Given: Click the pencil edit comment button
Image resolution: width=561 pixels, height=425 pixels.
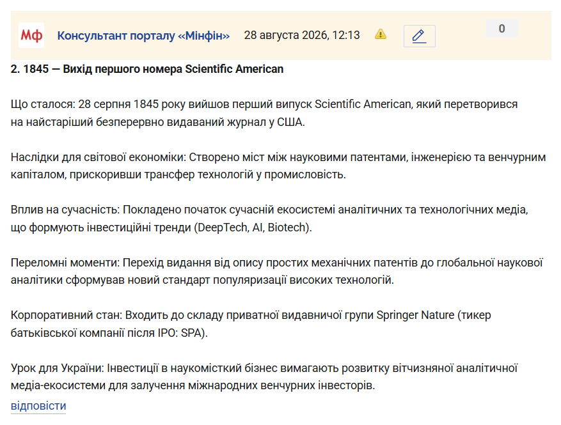Looking at the screenshot, I should click(x=420, y=36).
